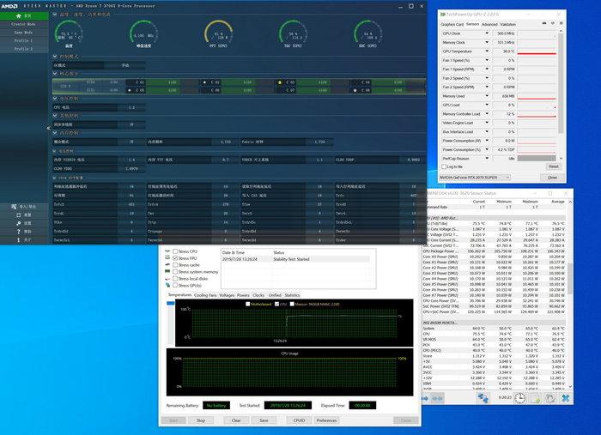
Task: Open the GPU-Z hamburger menu icon
Action: [x=561, y=24]
